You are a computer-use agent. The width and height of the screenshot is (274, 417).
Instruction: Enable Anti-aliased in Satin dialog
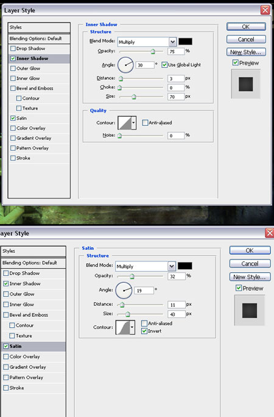(144, 324)
